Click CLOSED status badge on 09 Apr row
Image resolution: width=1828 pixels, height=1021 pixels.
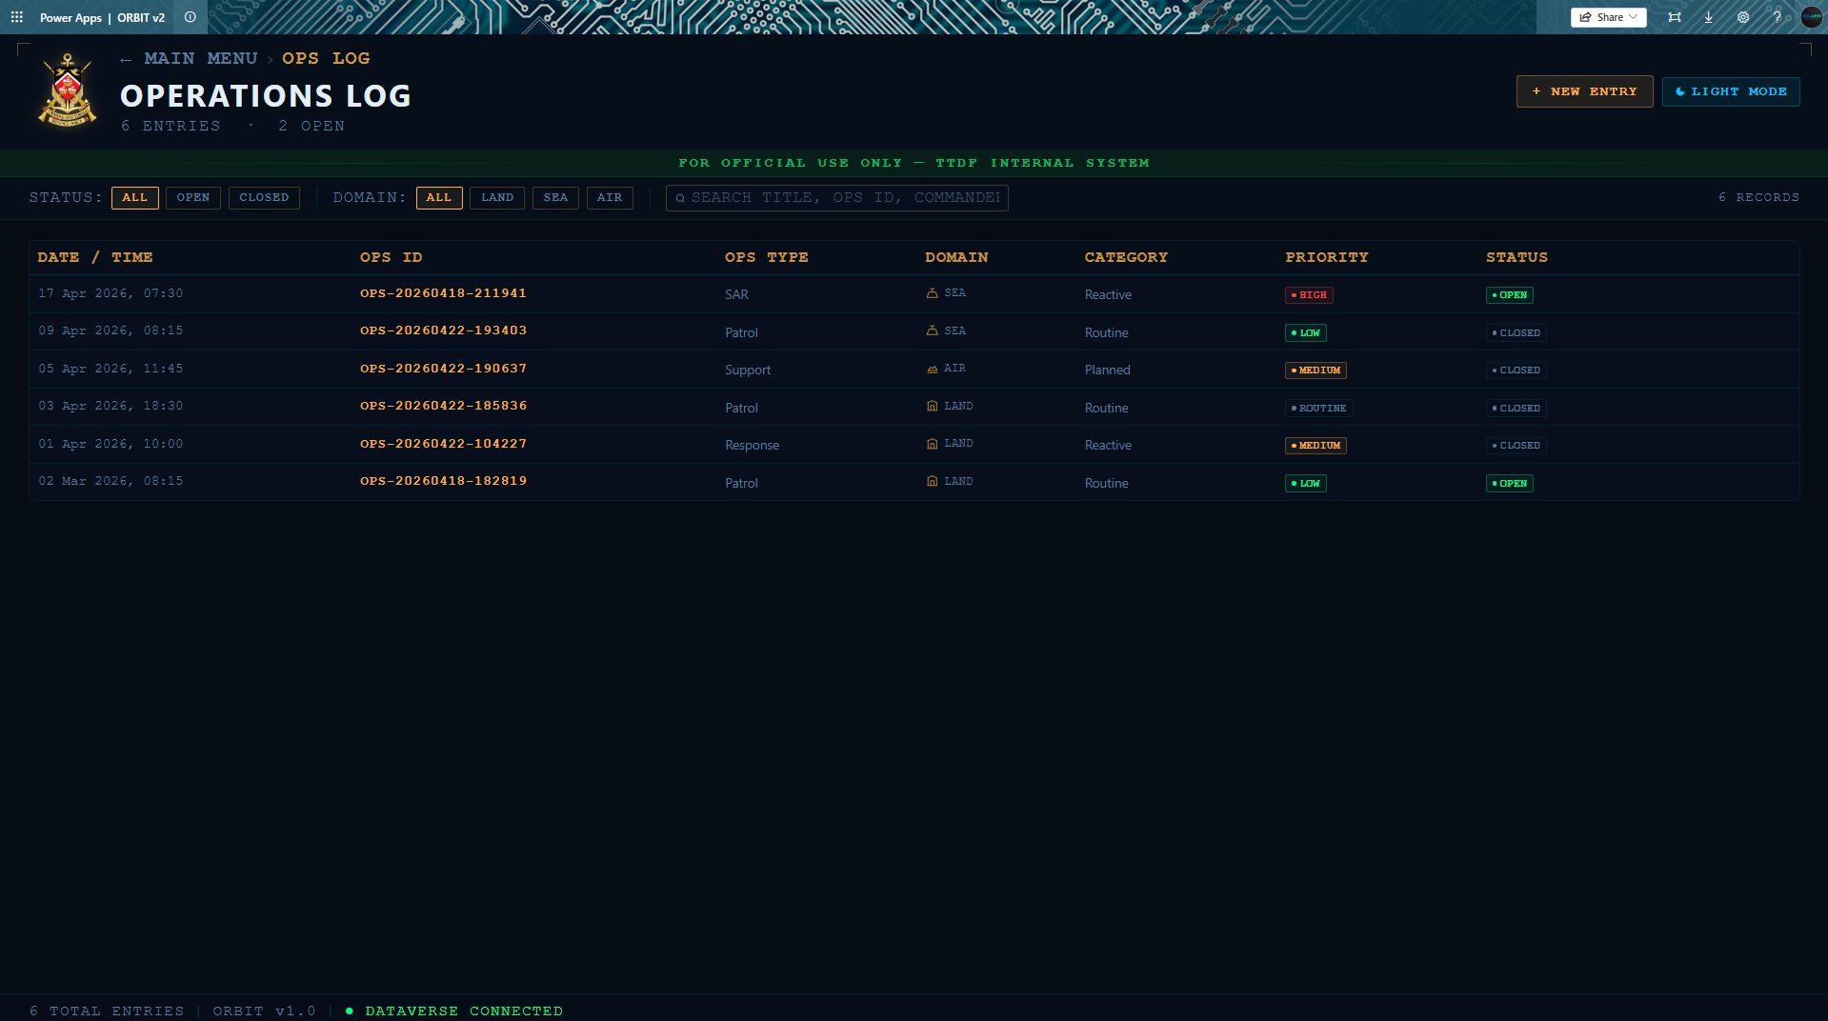coord(1516,333)
